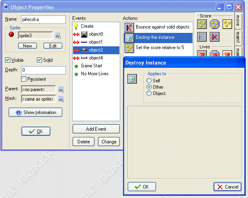Open the Mask selection menu

(61, 99)
